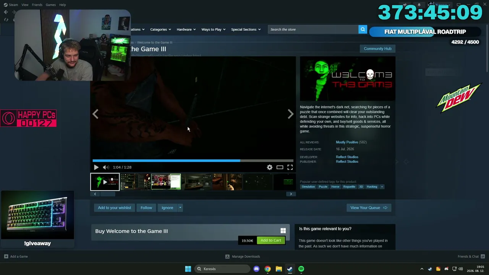Open the Reflect Studios developer link
The height and width of the screenshot is (275, 489).
point(347,157)
